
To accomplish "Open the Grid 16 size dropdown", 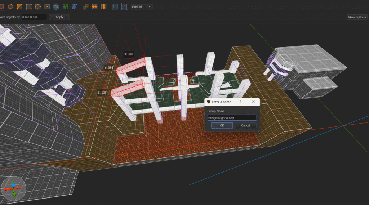I will click(x=142, y=6).
